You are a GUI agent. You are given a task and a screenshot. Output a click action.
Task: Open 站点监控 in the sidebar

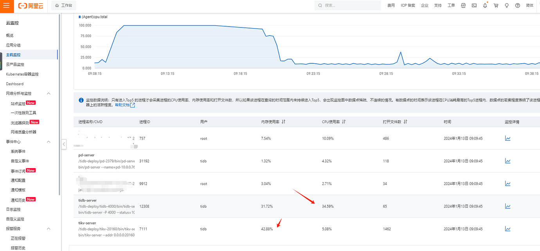pyautogui.click(x=18, y=103)
